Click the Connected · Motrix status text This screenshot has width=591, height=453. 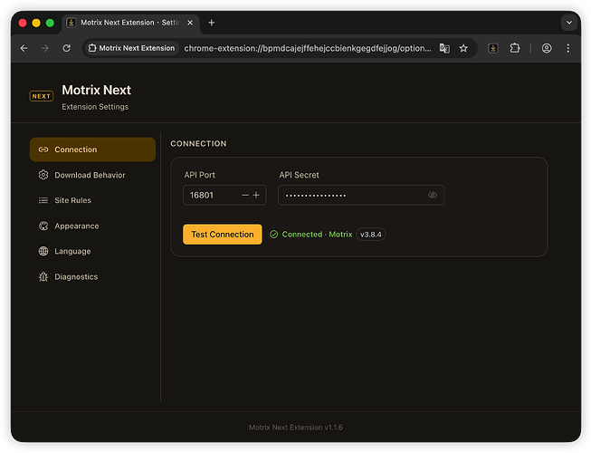[x=317, y=235]
